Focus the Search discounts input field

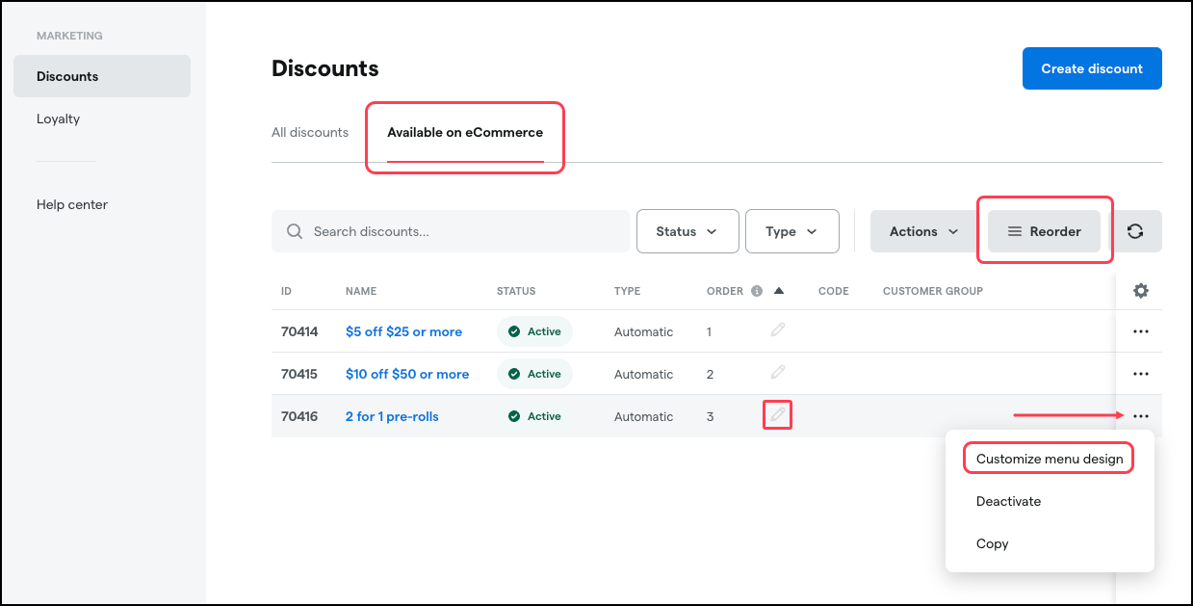point(451,231)
